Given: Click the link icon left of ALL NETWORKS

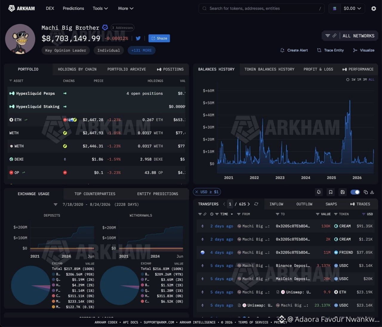Looking at the screenshot, I should (x=335, y=36).
